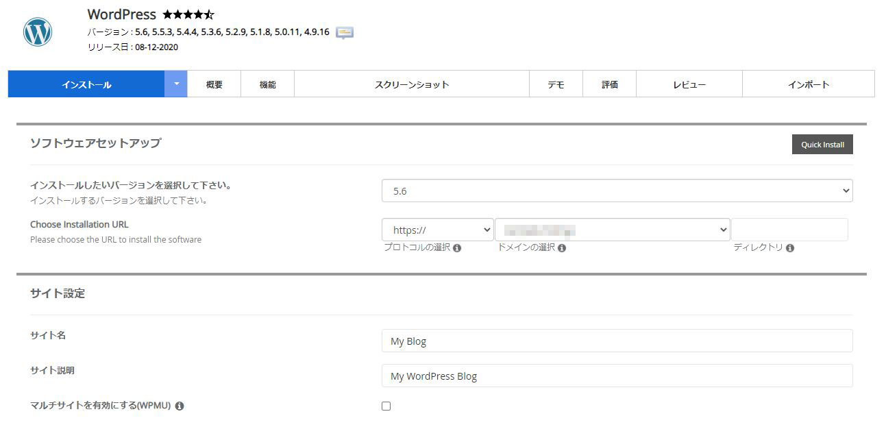Show info for プロトコルの選択

[x=457, y=248]
